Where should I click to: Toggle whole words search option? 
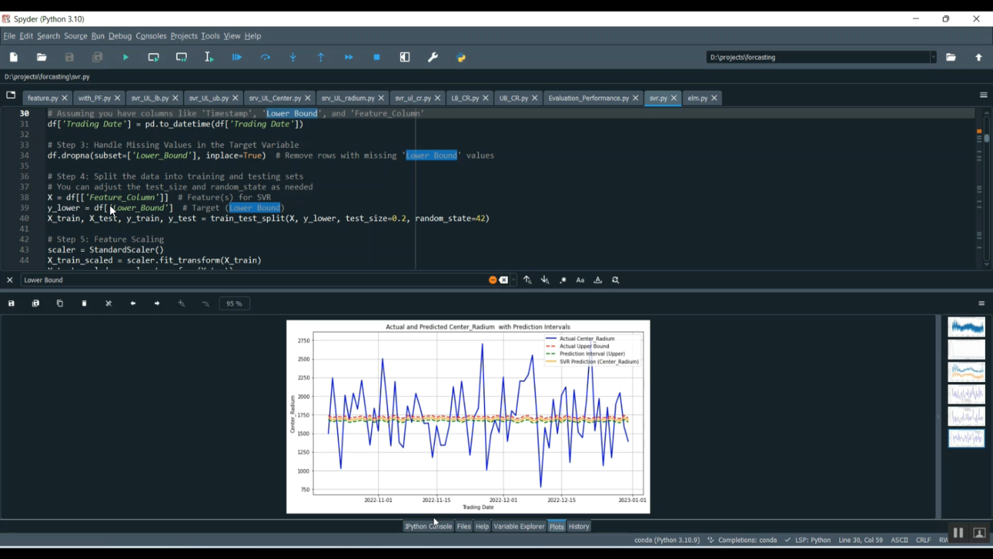click(x=598, y=280)
